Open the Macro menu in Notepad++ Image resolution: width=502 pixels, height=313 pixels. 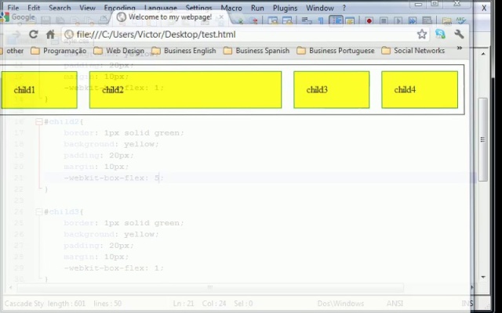pyautogui.click(x=231, y=8)
